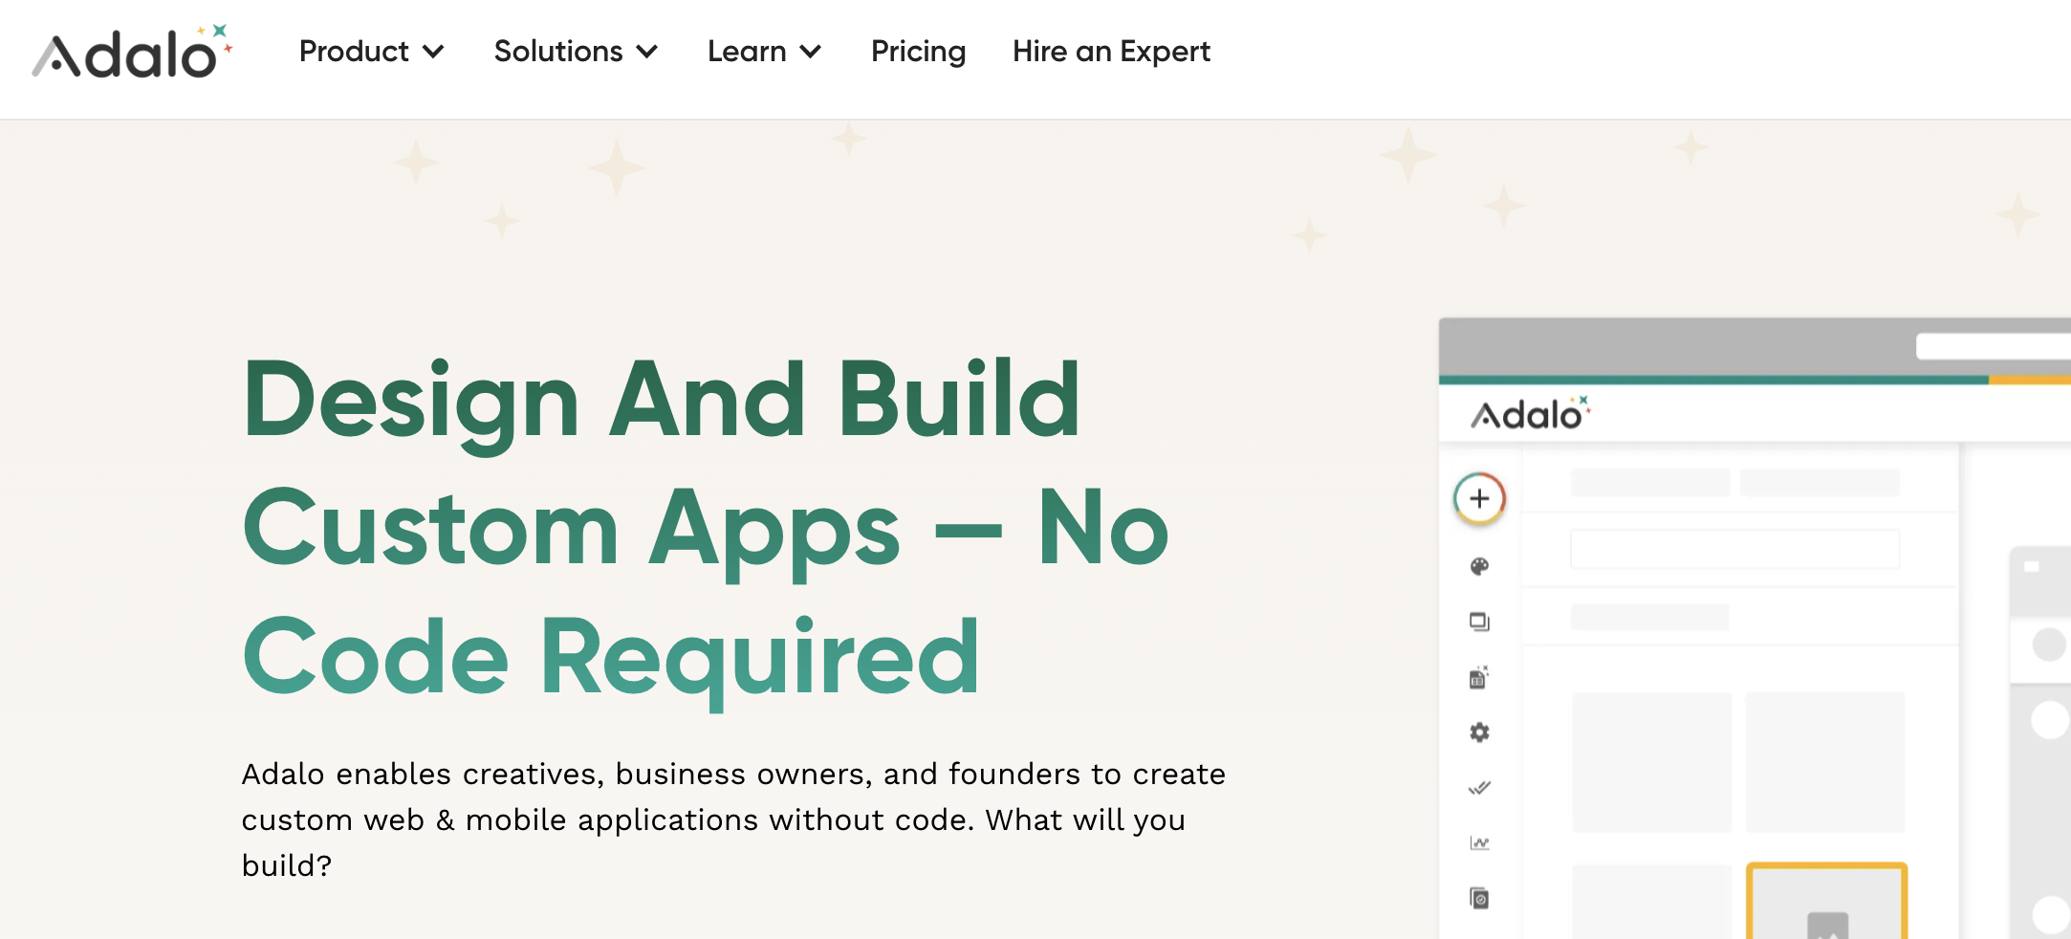Click the settings gear icon in the mockup
Viewport: 2071px width, 939px height.
point(1479,732)
